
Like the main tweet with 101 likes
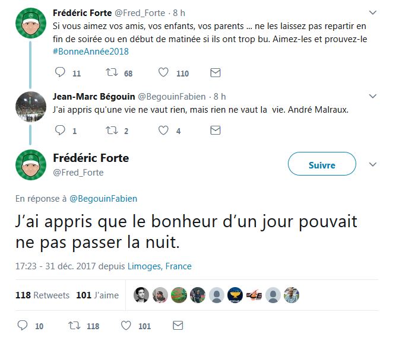[126, 326]
